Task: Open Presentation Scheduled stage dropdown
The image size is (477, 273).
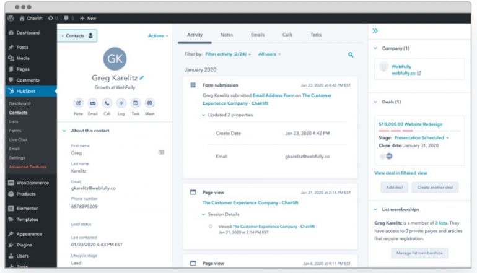Action: coord(421,137)
